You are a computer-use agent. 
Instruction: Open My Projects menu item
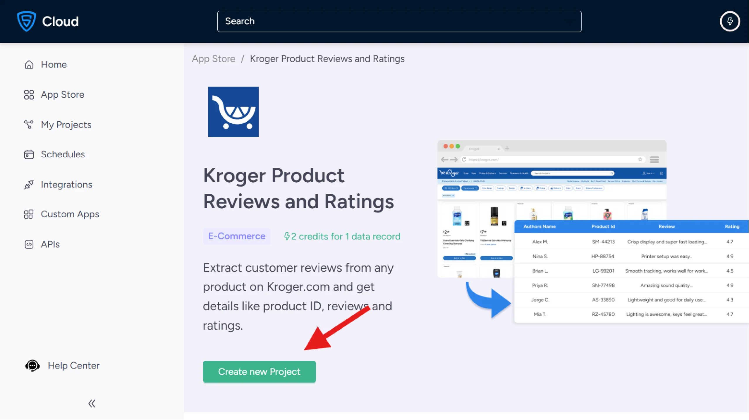[66, 125]
